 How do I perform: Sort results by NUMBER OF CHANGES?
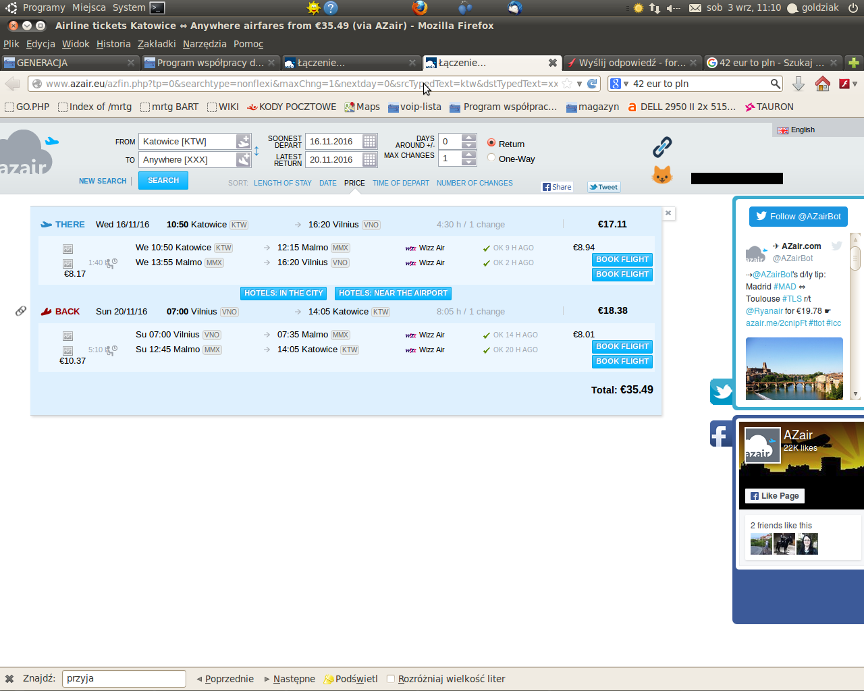pos(475,183)
